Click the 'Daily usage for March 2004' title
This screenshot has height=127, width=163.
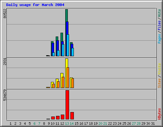35,5
